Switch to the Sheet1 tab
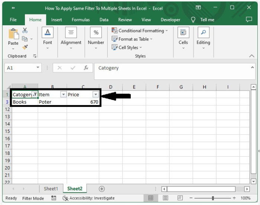Viewport: 260px width, 205px height. (51, 189)
